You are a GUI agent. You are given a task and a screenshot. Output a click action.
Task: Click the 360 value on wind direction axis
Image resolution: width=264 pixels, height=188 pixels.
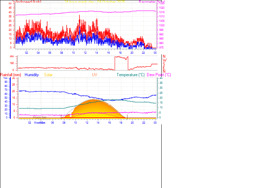click(x=12, y=56)
